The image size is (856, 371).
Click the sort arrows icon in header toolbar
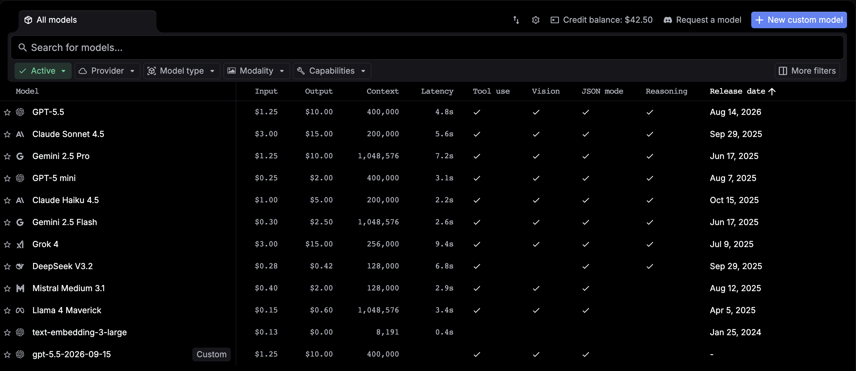tap(516, 20)
